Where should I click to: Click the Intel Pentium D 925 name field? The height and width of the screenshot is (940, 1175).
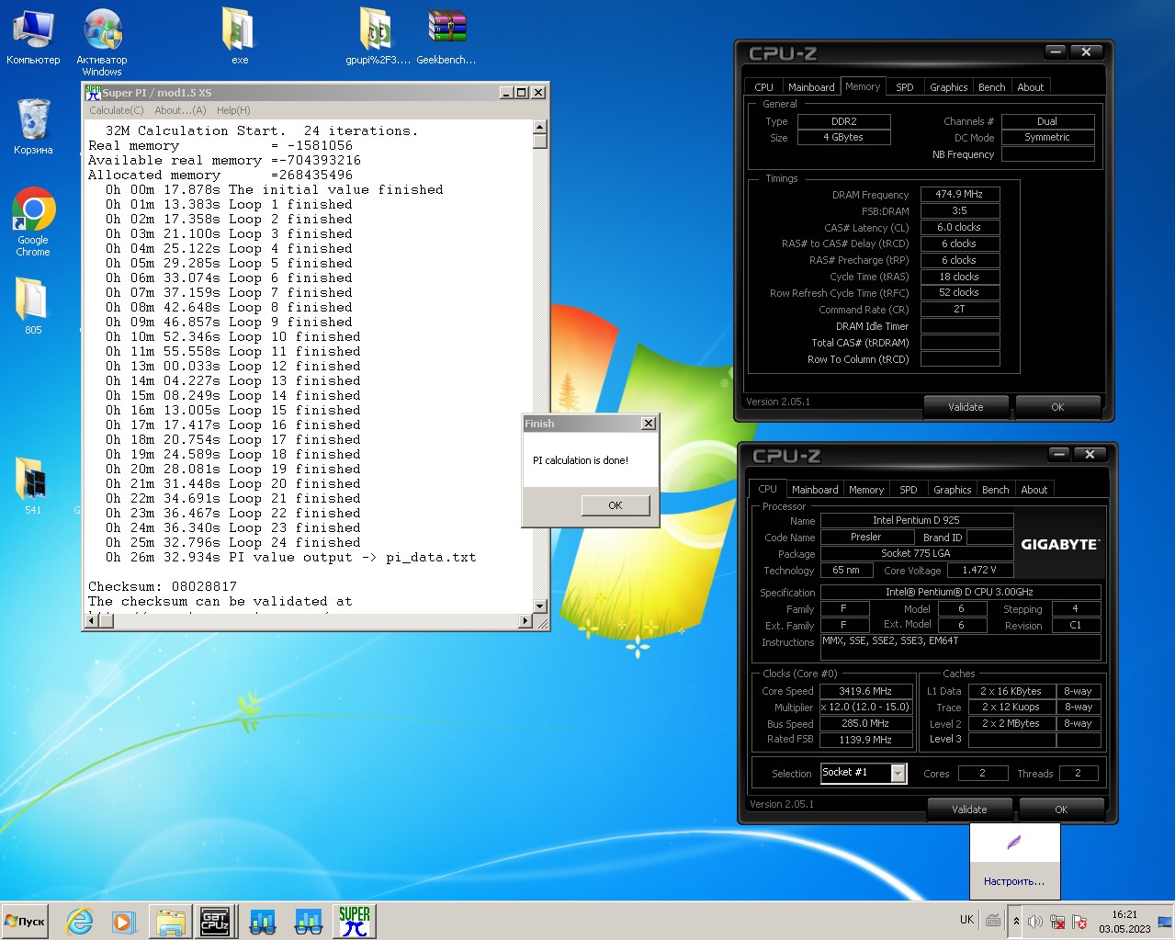pos(916,520)
